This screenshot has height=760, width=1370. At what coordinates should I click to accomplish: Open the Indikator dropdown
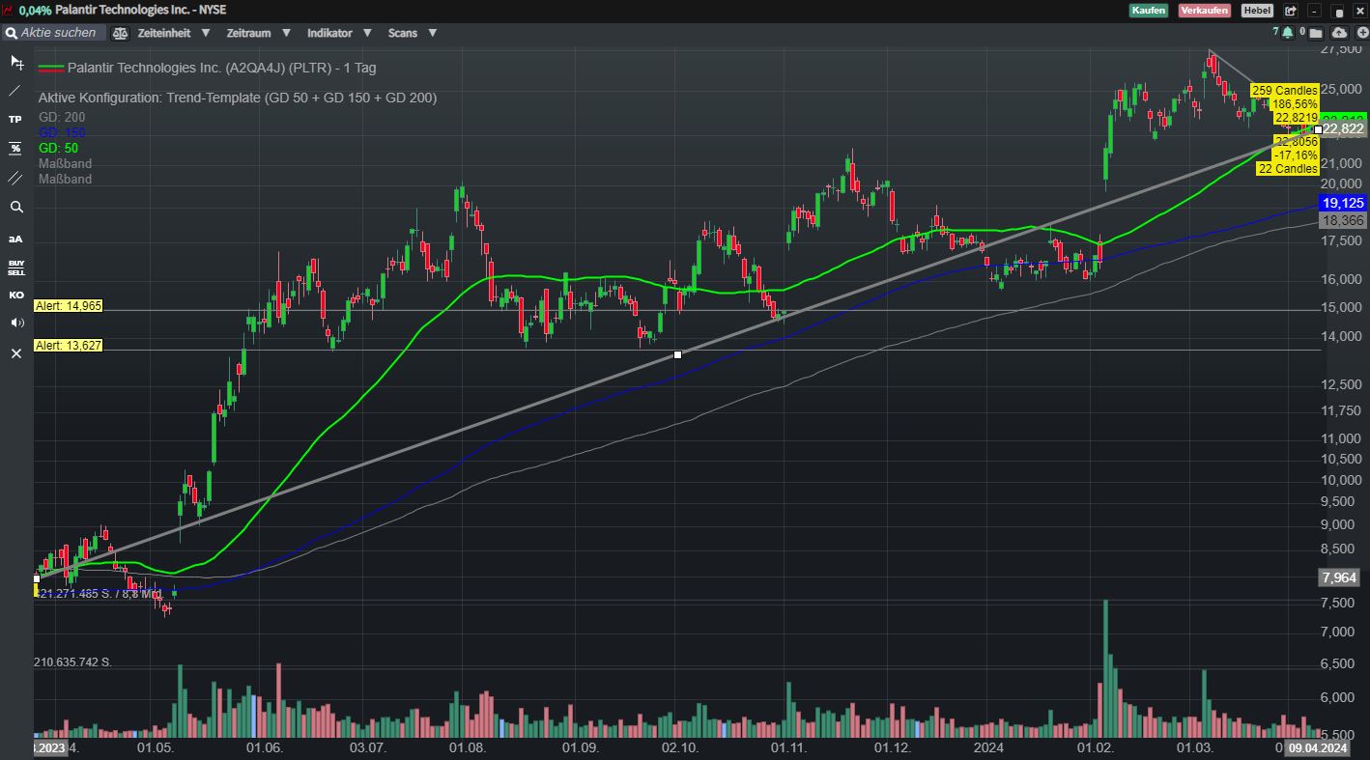[338, 33]
